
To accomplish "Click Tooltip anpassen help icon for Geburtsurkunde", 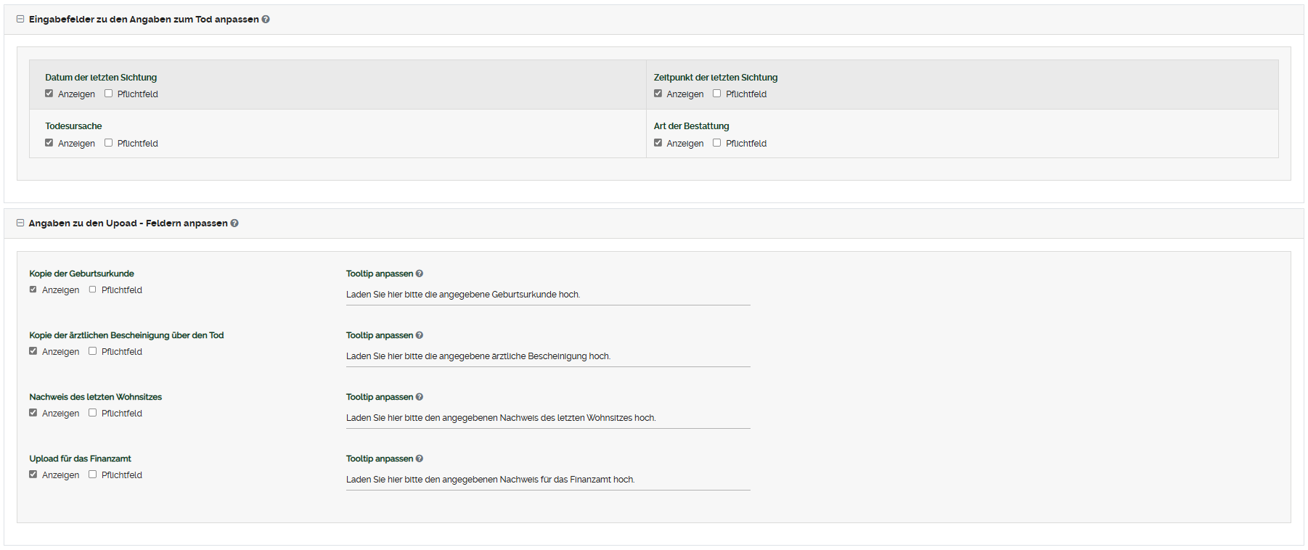I will [x=420, y=274].
